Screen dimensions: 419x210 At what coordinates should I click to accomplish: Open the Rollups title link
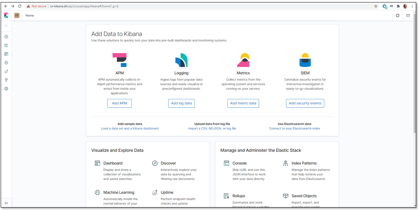pyautogui.click(x=239, y=196)
